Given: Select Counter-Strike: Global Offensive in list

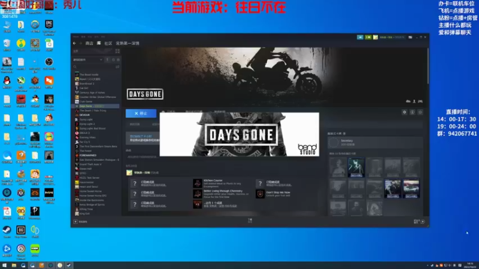Looking at the screenshot, I should click(96, 97).
